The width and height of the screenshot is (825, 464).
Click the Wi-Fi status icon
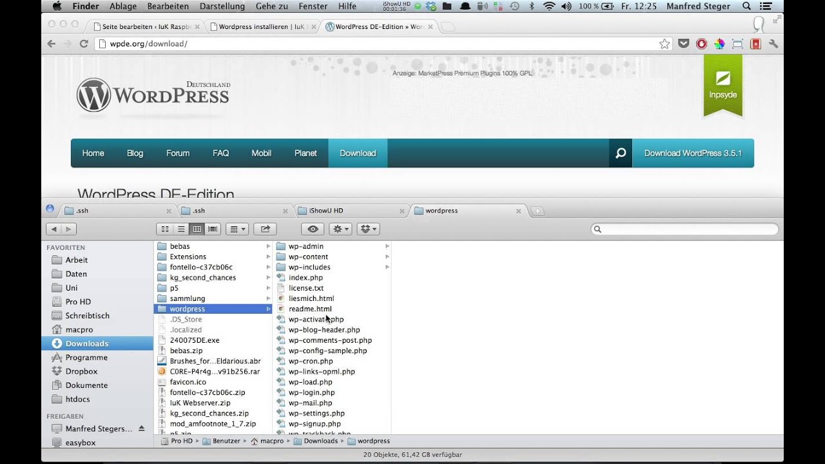[549, 6]
